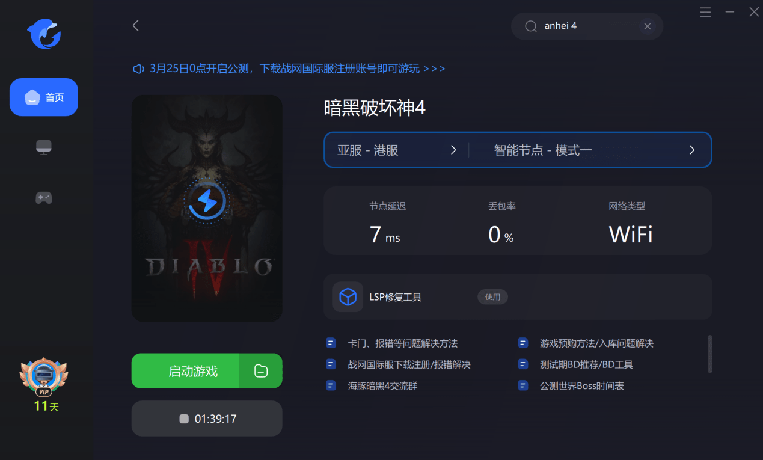Toggle the lightning acceleration circle on cover

207,202
